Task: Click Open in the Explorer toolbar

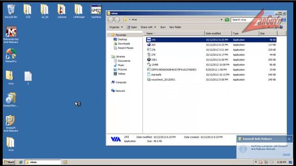Action: coord(132,27)
